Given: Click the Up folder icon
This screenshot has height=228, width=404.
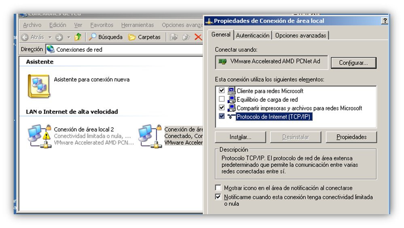Looking at the screenshot, I should (78, 37).
